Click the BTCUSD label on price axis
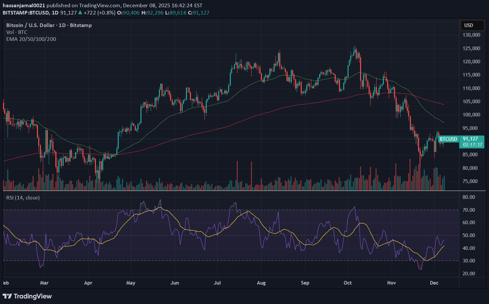 [448, 139]
